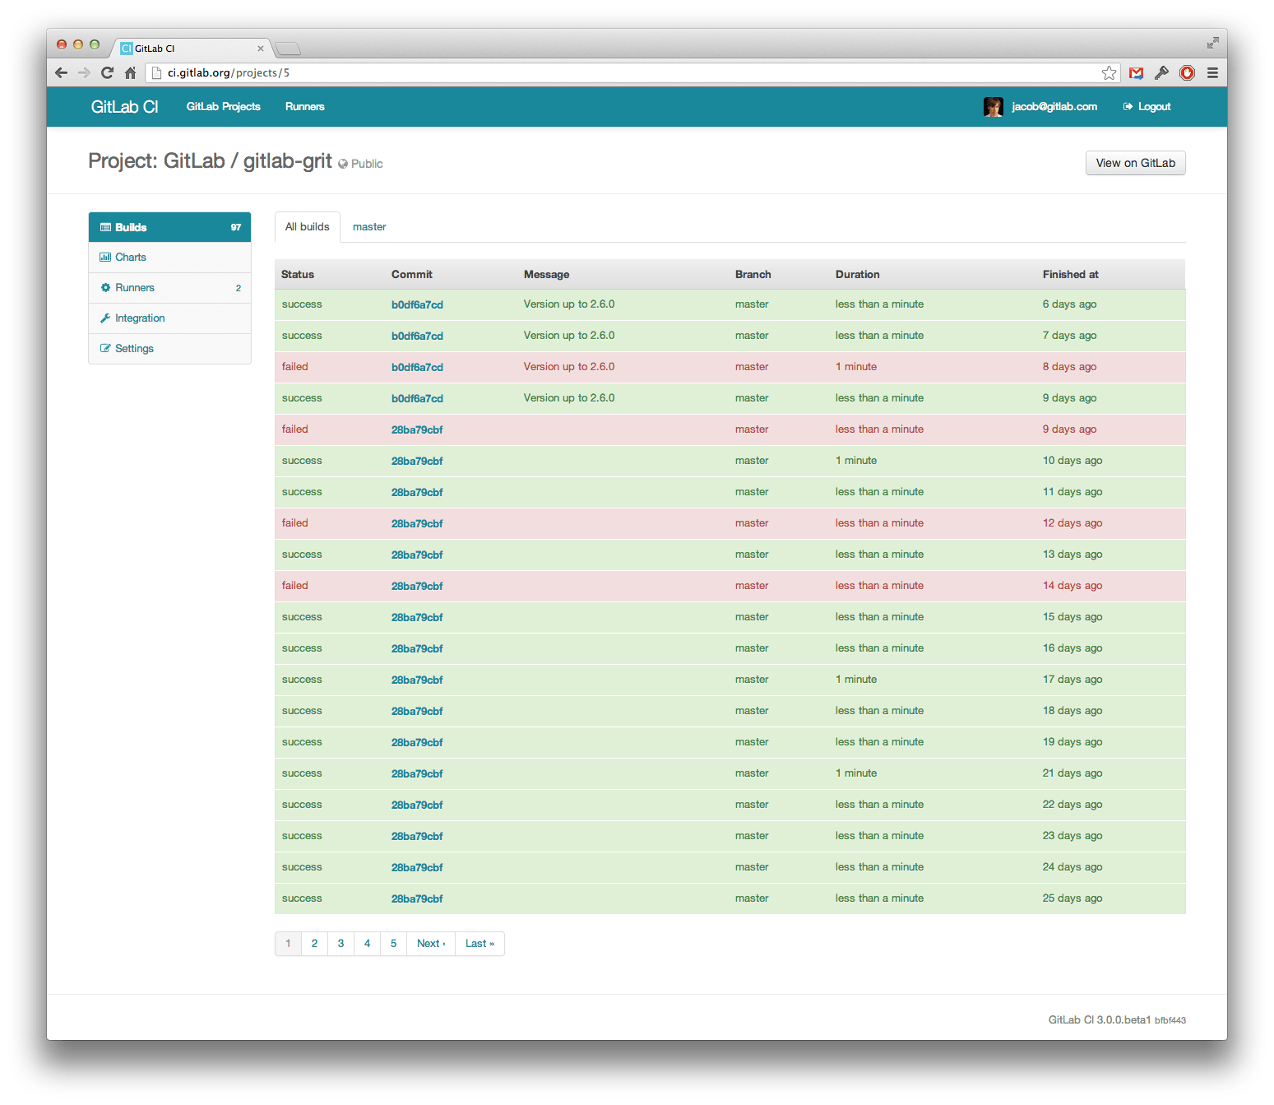Open Charts in the sidebar
The image size is (1274, 1105).
click(x=131, y=258)
